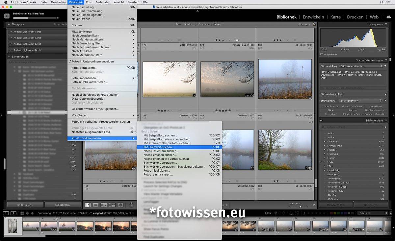Screen dimensions: 395x241
Task: Filter filmstrip by flagged photos
Action: pyautogui.click(x=276, y=213)
